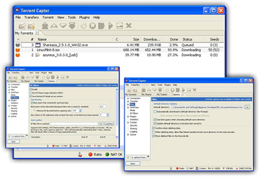
Task: Click the Save button in Files options window
Action: coord(133,164)
